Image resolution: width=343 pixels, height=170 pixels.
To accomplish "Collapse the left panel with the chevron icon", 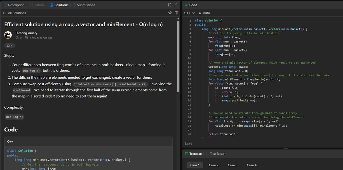I will tap(176, 5).
